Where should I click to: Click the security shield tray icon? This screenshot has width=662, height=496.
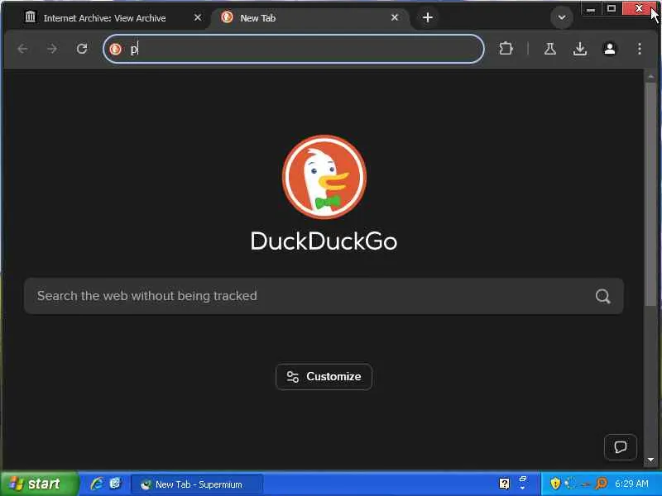pos(554,484)
